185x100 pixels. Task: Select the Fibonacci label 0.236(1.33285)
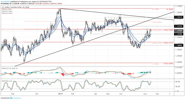[168, 30]
